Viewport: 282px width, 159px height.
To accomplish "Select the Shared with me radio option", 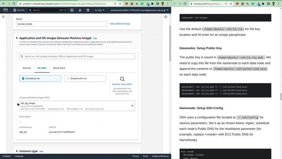I will click(x=85, y=79).
